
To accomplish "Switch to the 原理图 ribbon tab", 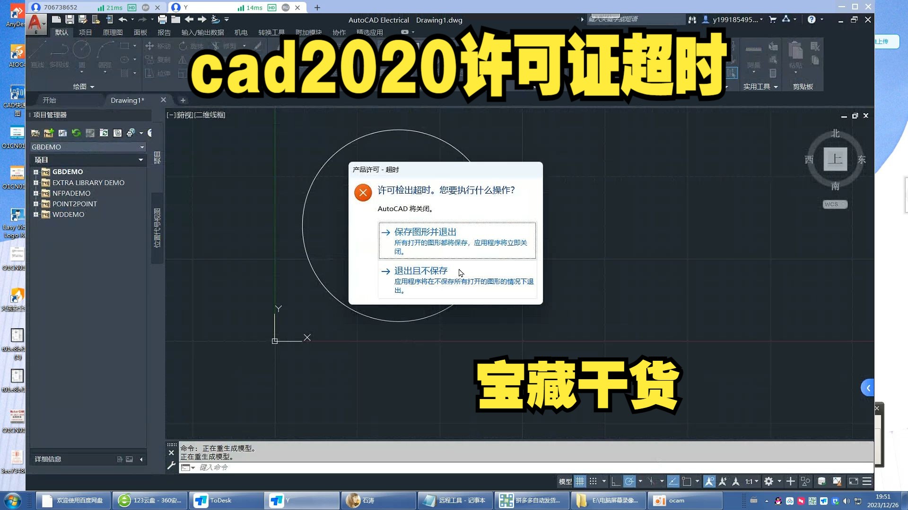I will pyautogui.click(x=112, y=32).
